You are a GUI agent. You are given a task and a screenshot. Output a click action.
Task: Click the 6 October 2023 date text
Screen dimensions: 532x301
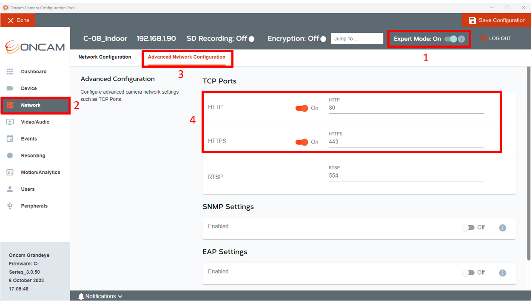tap(26, 280)
